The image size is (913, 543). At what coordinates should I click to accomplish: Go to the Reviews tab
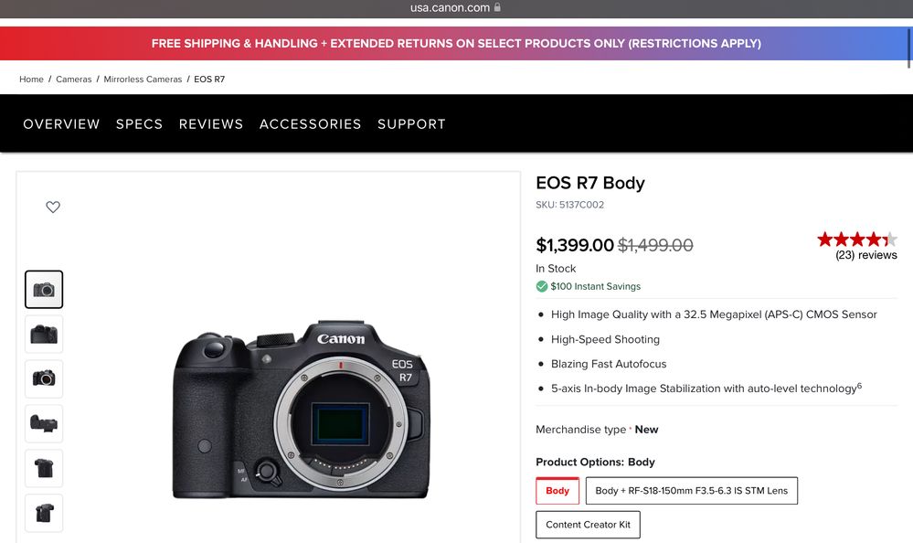(211, 124)
